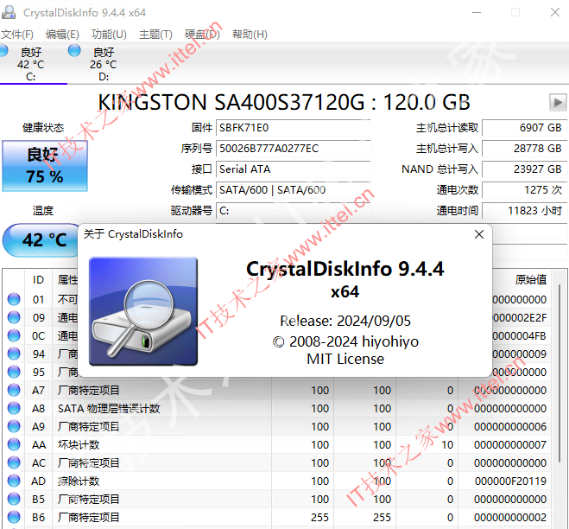The width and height of the screenshot is (569, 529).
Task: Open the 主题(T) menu
Action: [155, 35]
